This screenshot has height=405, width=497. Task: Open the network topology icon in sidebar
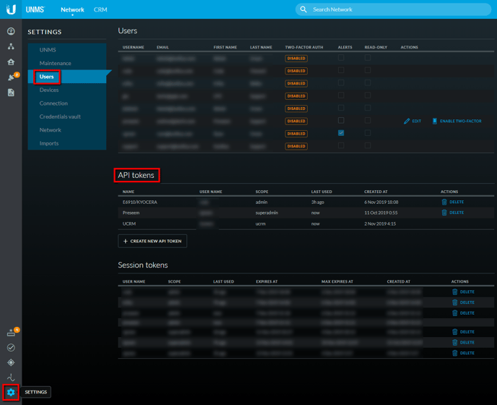[x=11, y=47]
